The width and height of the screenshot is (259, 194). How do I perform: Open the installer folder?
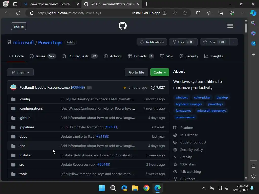26,155
